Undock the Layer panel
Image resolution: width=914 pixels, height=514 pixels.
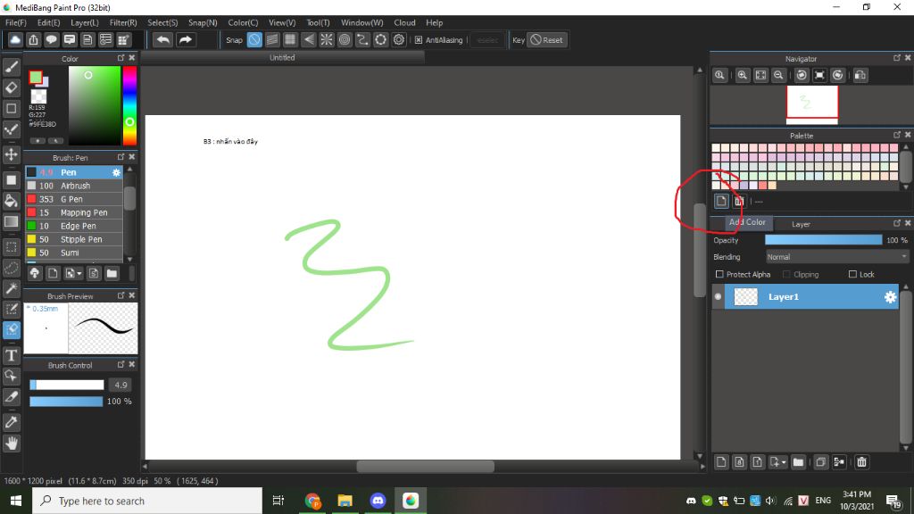pyautogui.click(x=896, y=223)
